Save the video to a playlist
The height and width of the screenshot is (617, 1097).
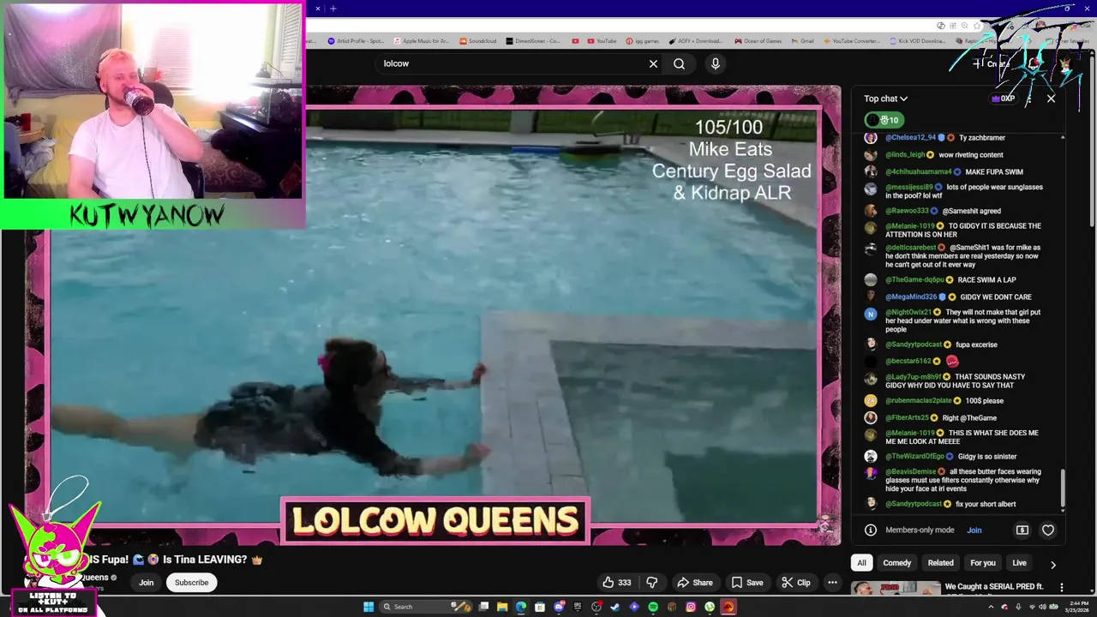(746, 583)
